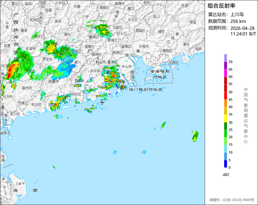Select the 罗定市 map label

click(x=47, y=59)
